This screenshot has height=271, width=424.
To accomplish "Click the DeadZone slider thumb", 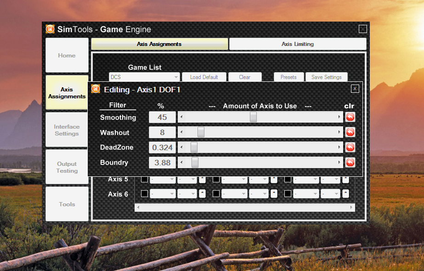I will click(194, 147).
